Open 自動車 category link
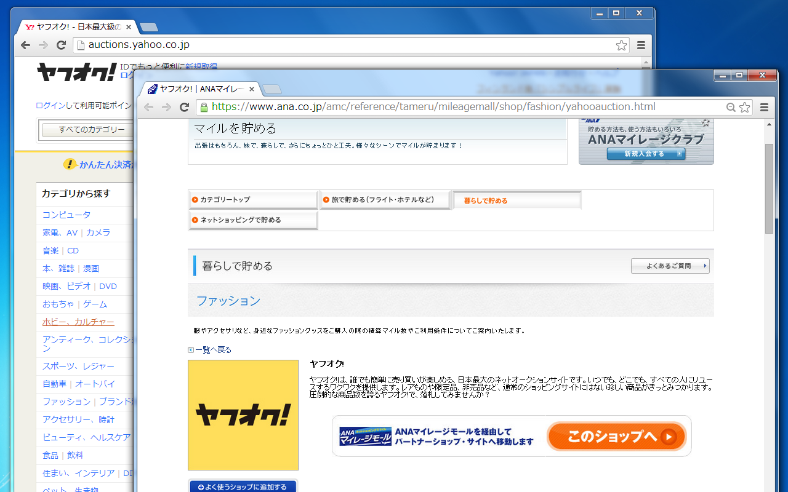Screen dimensions: 788x492 click(54, 384)
